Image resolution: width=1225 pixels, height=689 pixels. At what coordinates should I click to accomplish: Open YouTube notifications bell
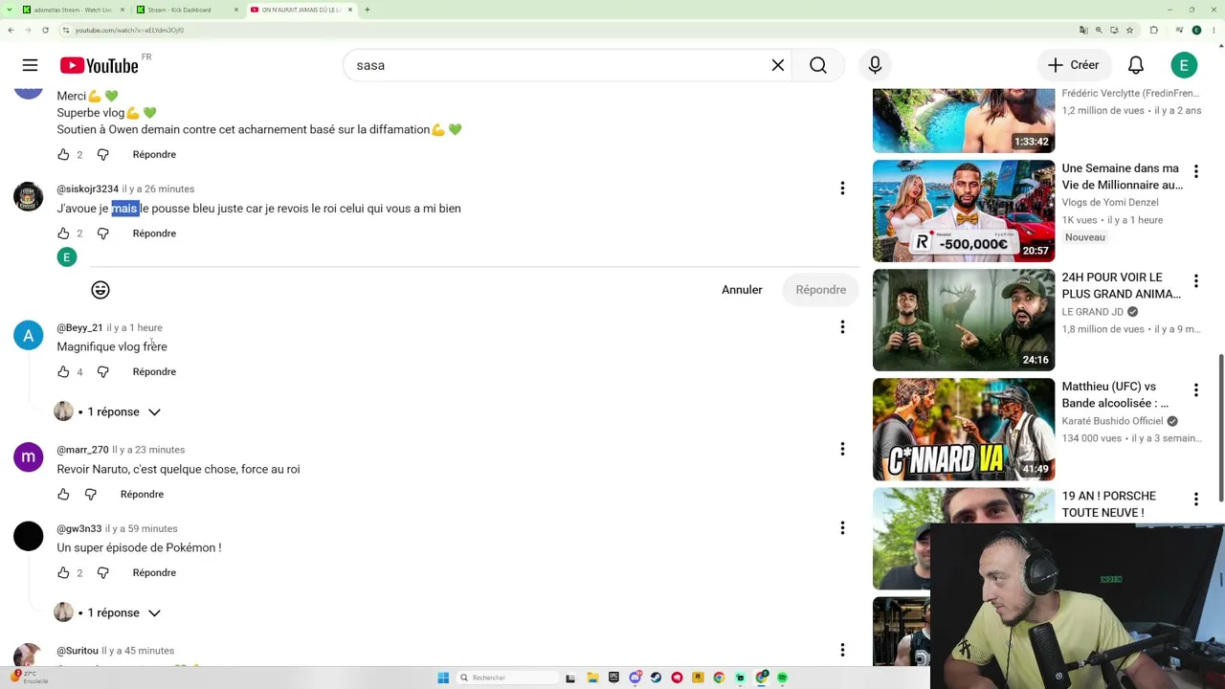[1136, 65]
